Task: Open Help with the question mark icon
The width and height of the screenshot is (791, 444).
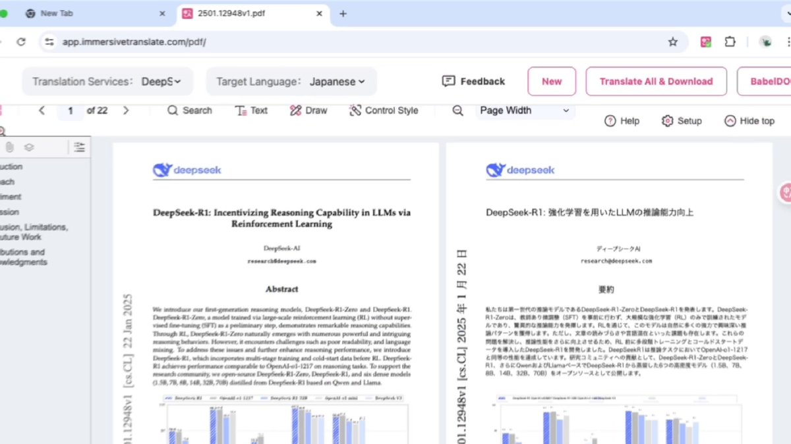Action: coord(622,121)
